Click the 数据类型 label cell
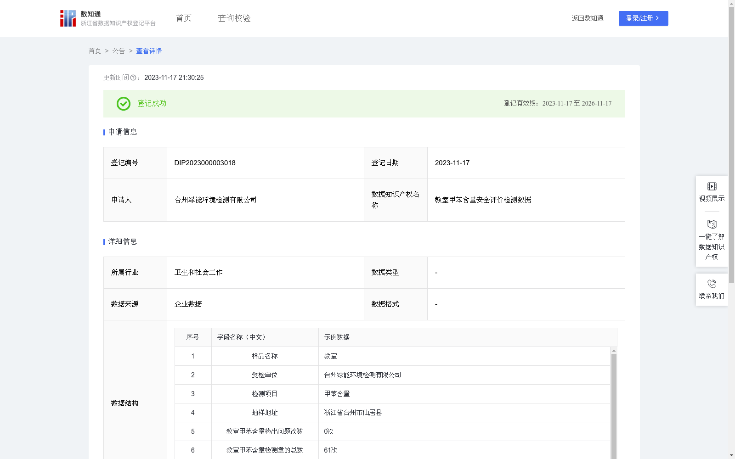 (x=396, y=273)
